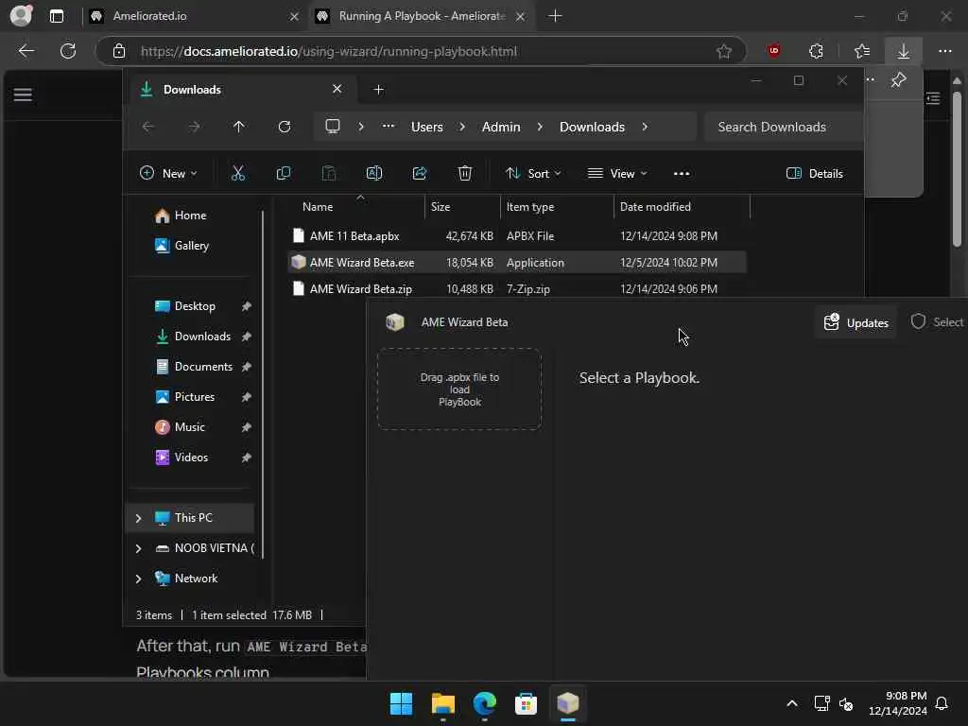The width and height of the screenshot is (968, 726).
Task: Click Admin in the address breadcrumb
Action: click(x=501, y=127)
